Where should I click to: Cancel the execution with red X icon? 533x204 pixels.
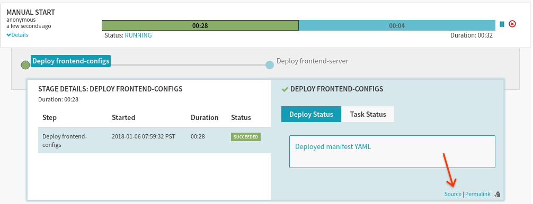(x=512, y=24)
